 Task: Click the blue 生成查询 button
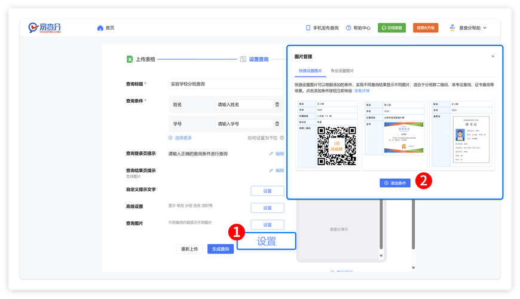coord(221,249)
